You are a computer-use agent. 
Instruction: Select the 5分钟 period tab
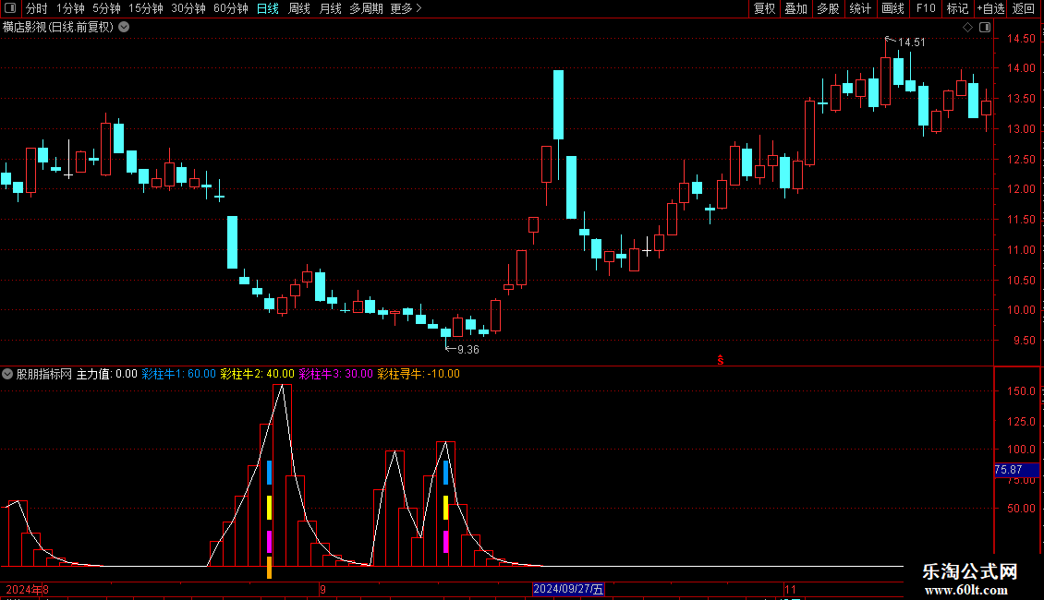[x=106, y=8]
